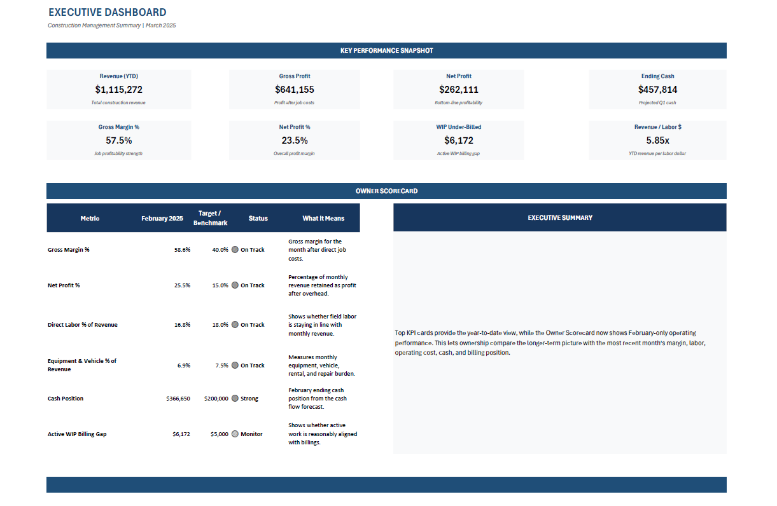Click 'Active WIP billing gap' caption
Image resolution: width=777 pixels, height=506 pixels.
click(x=459, y=153)
